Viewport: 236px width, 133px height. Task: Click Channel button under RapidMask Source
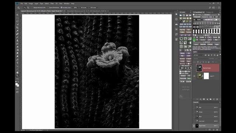point(204,17)
